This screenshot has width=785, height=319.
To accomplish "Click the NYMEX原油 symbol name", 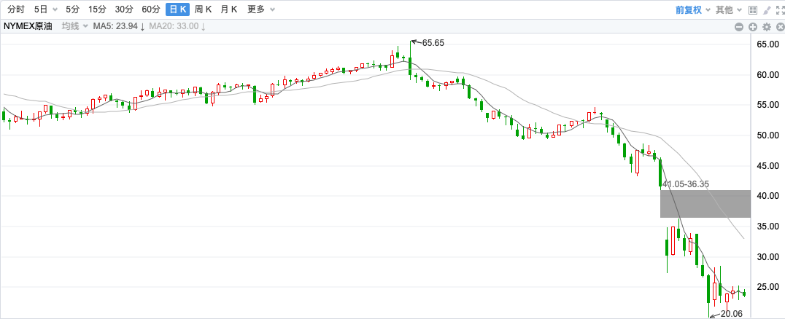I will click(x=28, y=26).
